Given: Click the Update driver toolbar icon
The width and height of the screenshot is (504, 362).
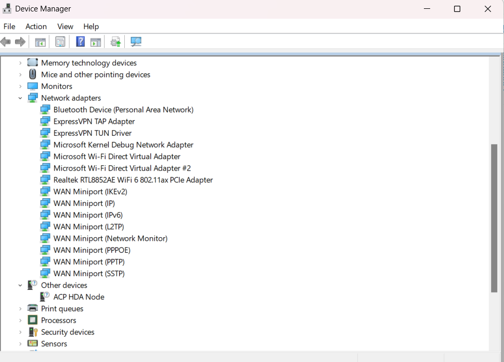Looking at the screenshot, I should [x=115, y=42].
